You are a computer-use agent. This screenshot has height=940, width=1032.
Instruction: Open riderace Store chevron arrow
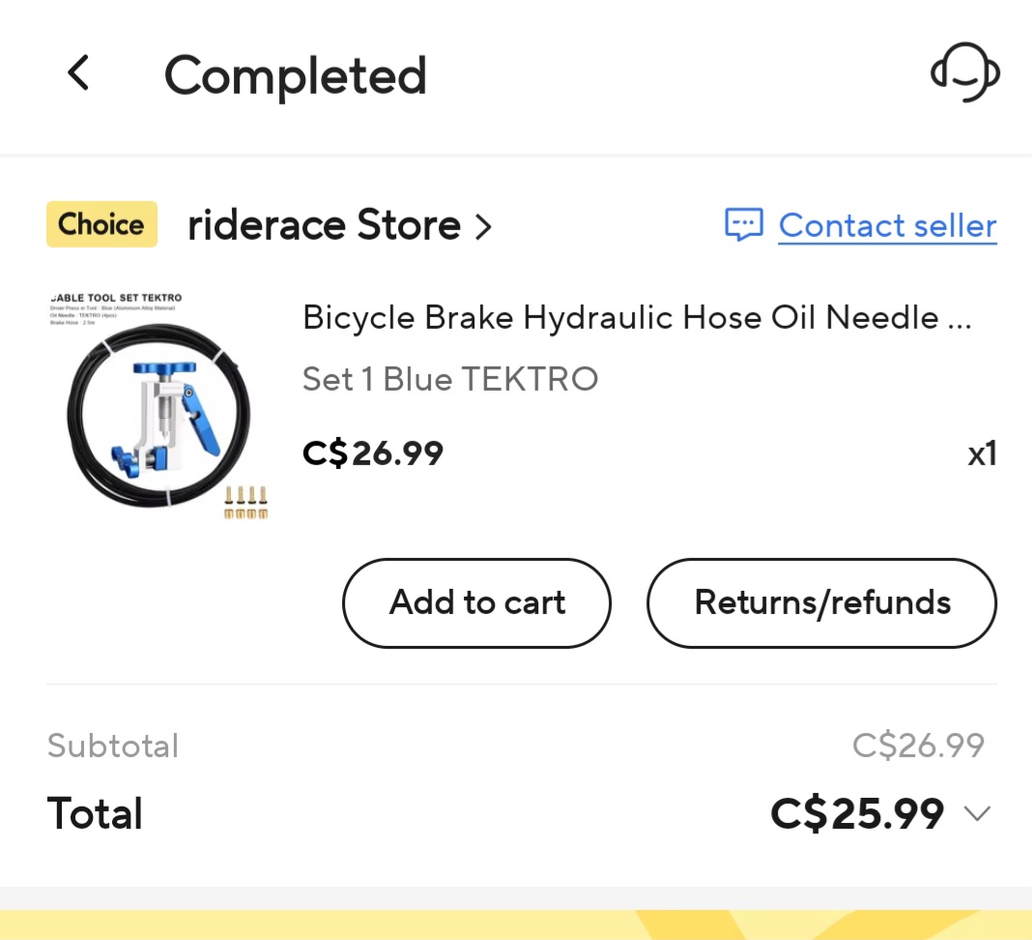coord(484,226)
